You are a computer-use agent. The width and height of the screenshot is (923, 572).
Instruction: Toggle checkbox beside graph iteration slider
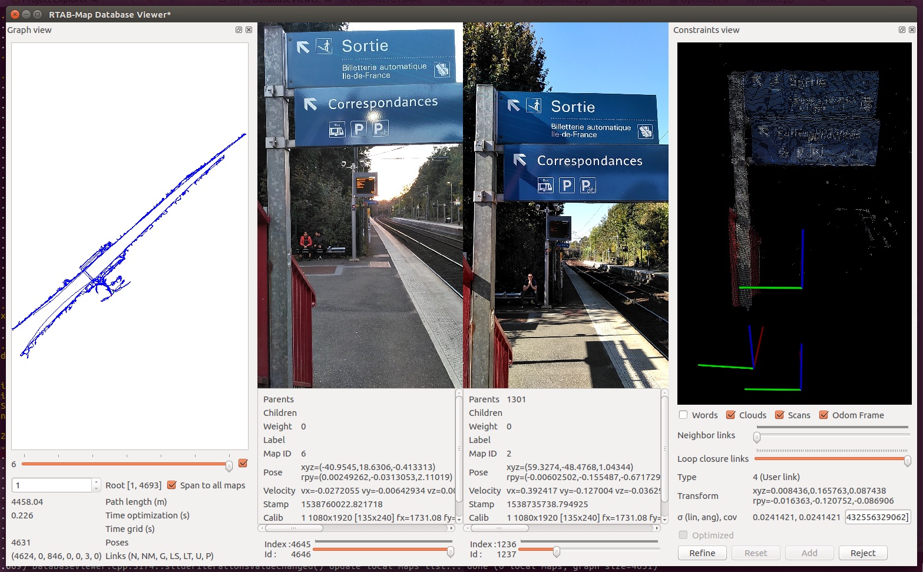tap(243, 464)
